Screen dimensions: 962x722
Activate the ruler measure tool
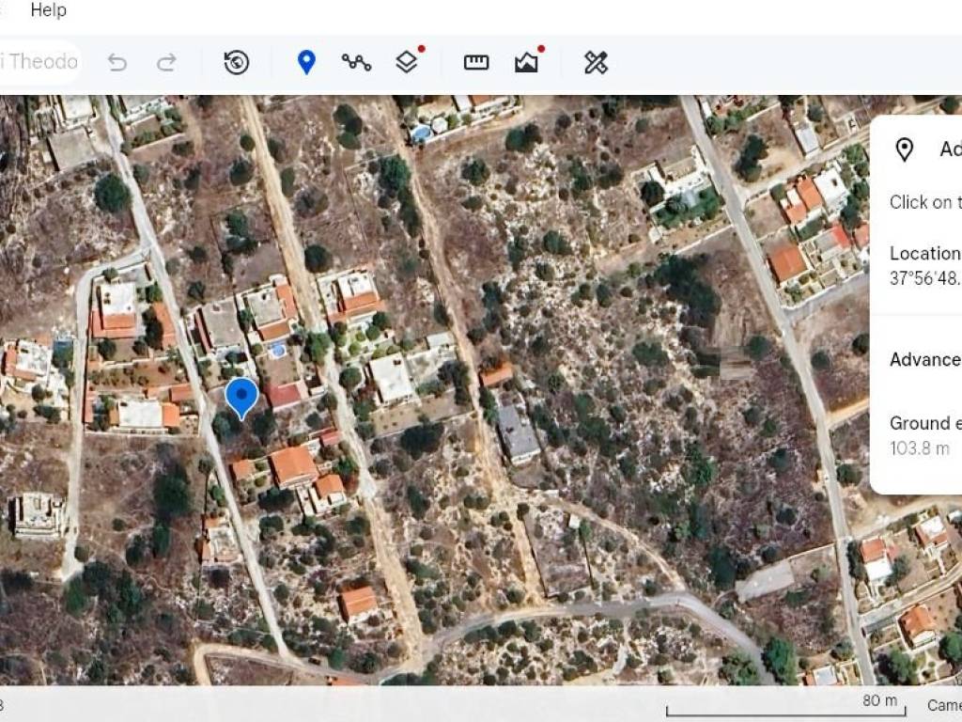click(476, 62)
